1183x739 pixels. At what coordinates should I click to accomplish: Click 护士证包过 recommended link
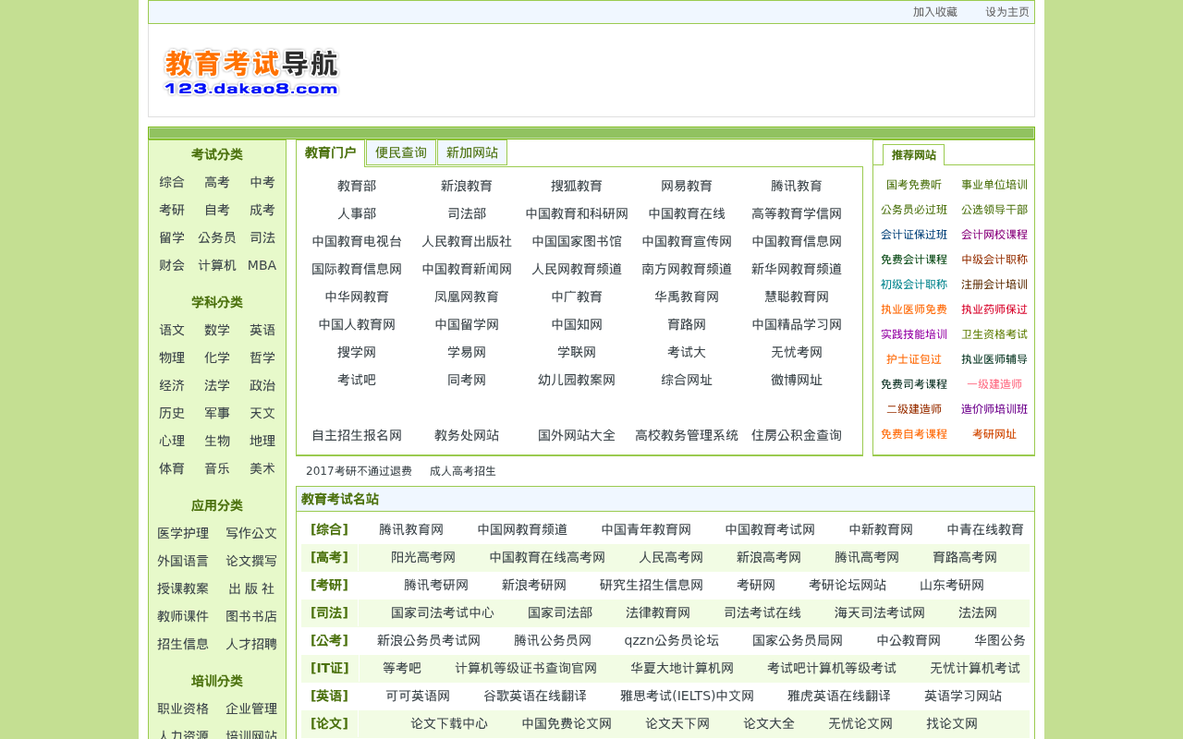click(914, 359)
